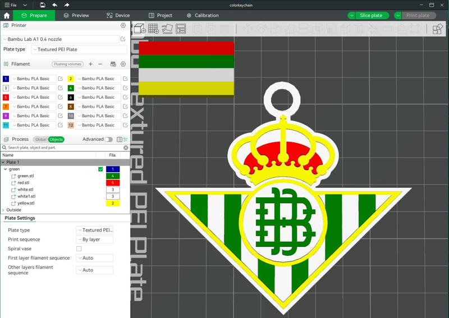Viewport: 449px width, 318px height.
Task: Click the Add object cube icon
Action: tap(140, 29)
